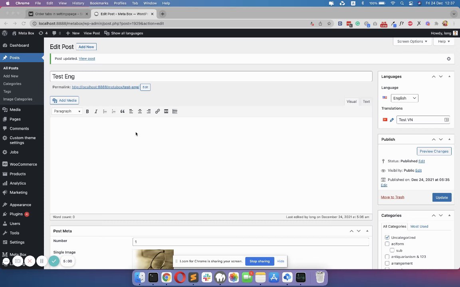Viewport: 460px width, 287px height.
Task: Open Slack from the Dock
Action: (207, 277)
